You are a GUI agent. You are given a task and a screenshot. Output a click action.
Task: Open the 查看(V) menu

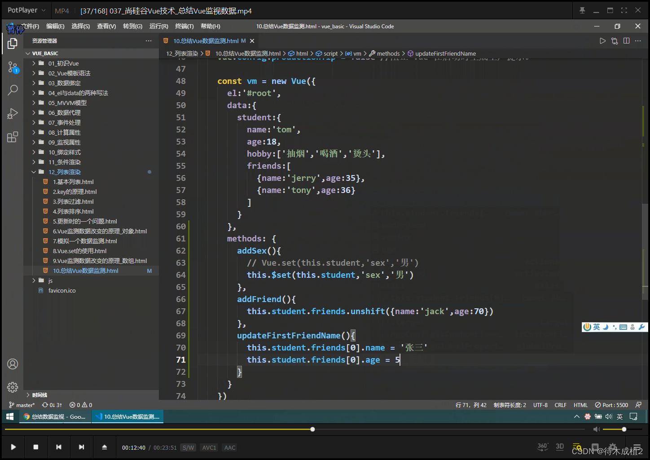[106, 26]
